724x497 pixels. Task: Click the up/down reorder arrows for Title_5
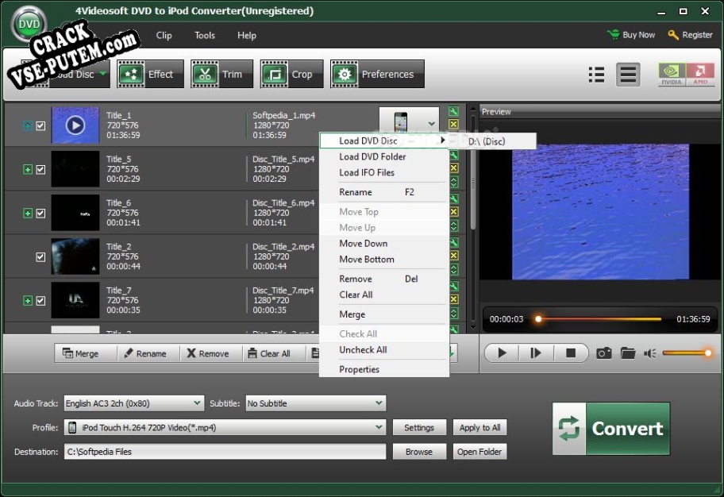pyautogui.click(x=454, y=182)
